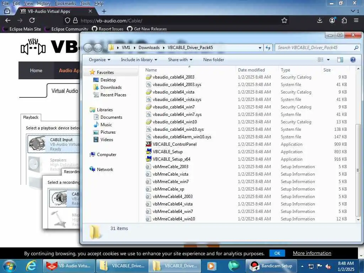This screenshot has height=273, width=364.
Task: Open view options dropdown arrow
Action: [x=328, y=60]
